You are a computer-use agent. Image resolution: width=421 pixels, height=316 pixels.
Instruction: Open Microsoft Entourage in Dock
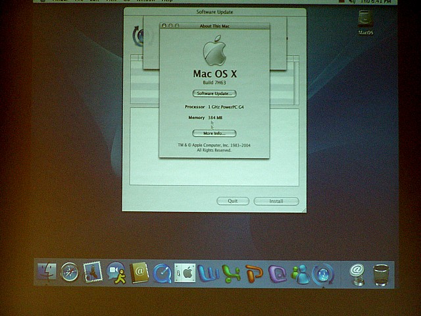click(277, 274)
